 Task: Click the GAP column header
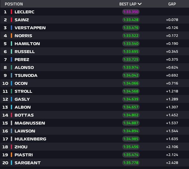tap(172, 4)
